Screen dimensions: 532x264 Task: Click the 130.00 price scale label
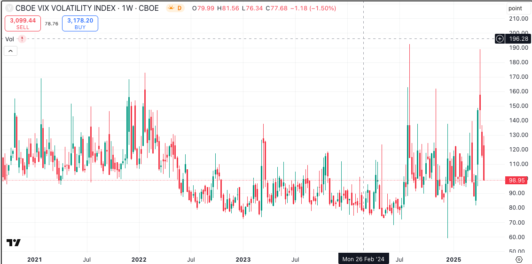[x=518, y=135]
